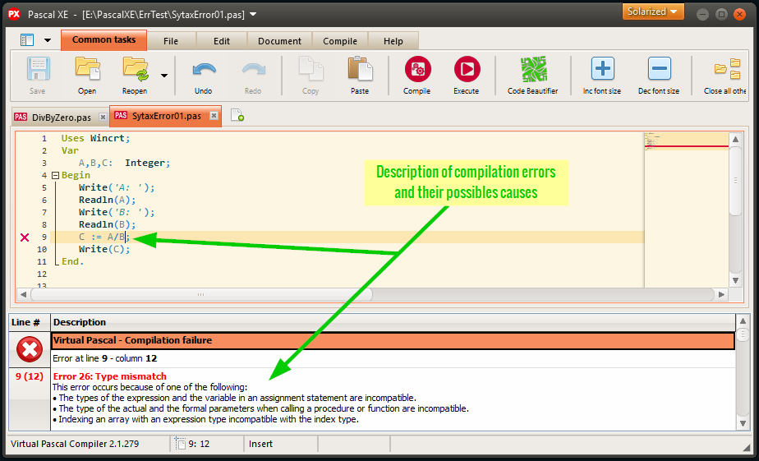This screenshot has height=461, width=759.
Task: Click the Insert mode status indicator
Action: click(x=260, y=444)
